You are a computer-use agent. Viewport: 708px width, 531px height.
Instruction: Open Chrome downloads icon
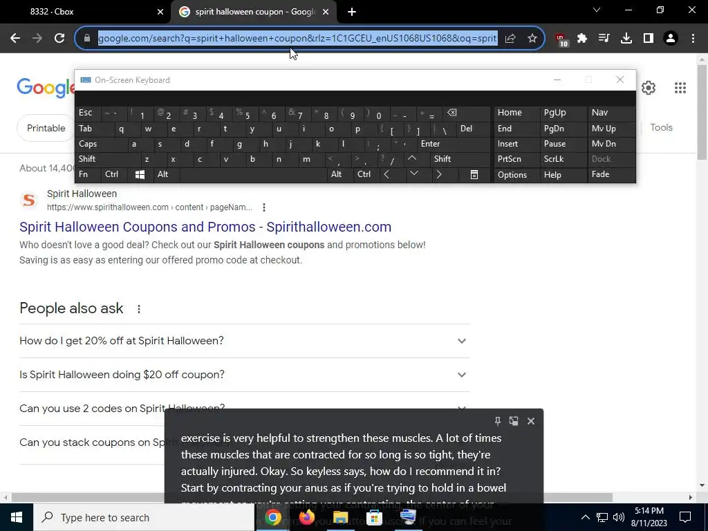pos(626,39)
